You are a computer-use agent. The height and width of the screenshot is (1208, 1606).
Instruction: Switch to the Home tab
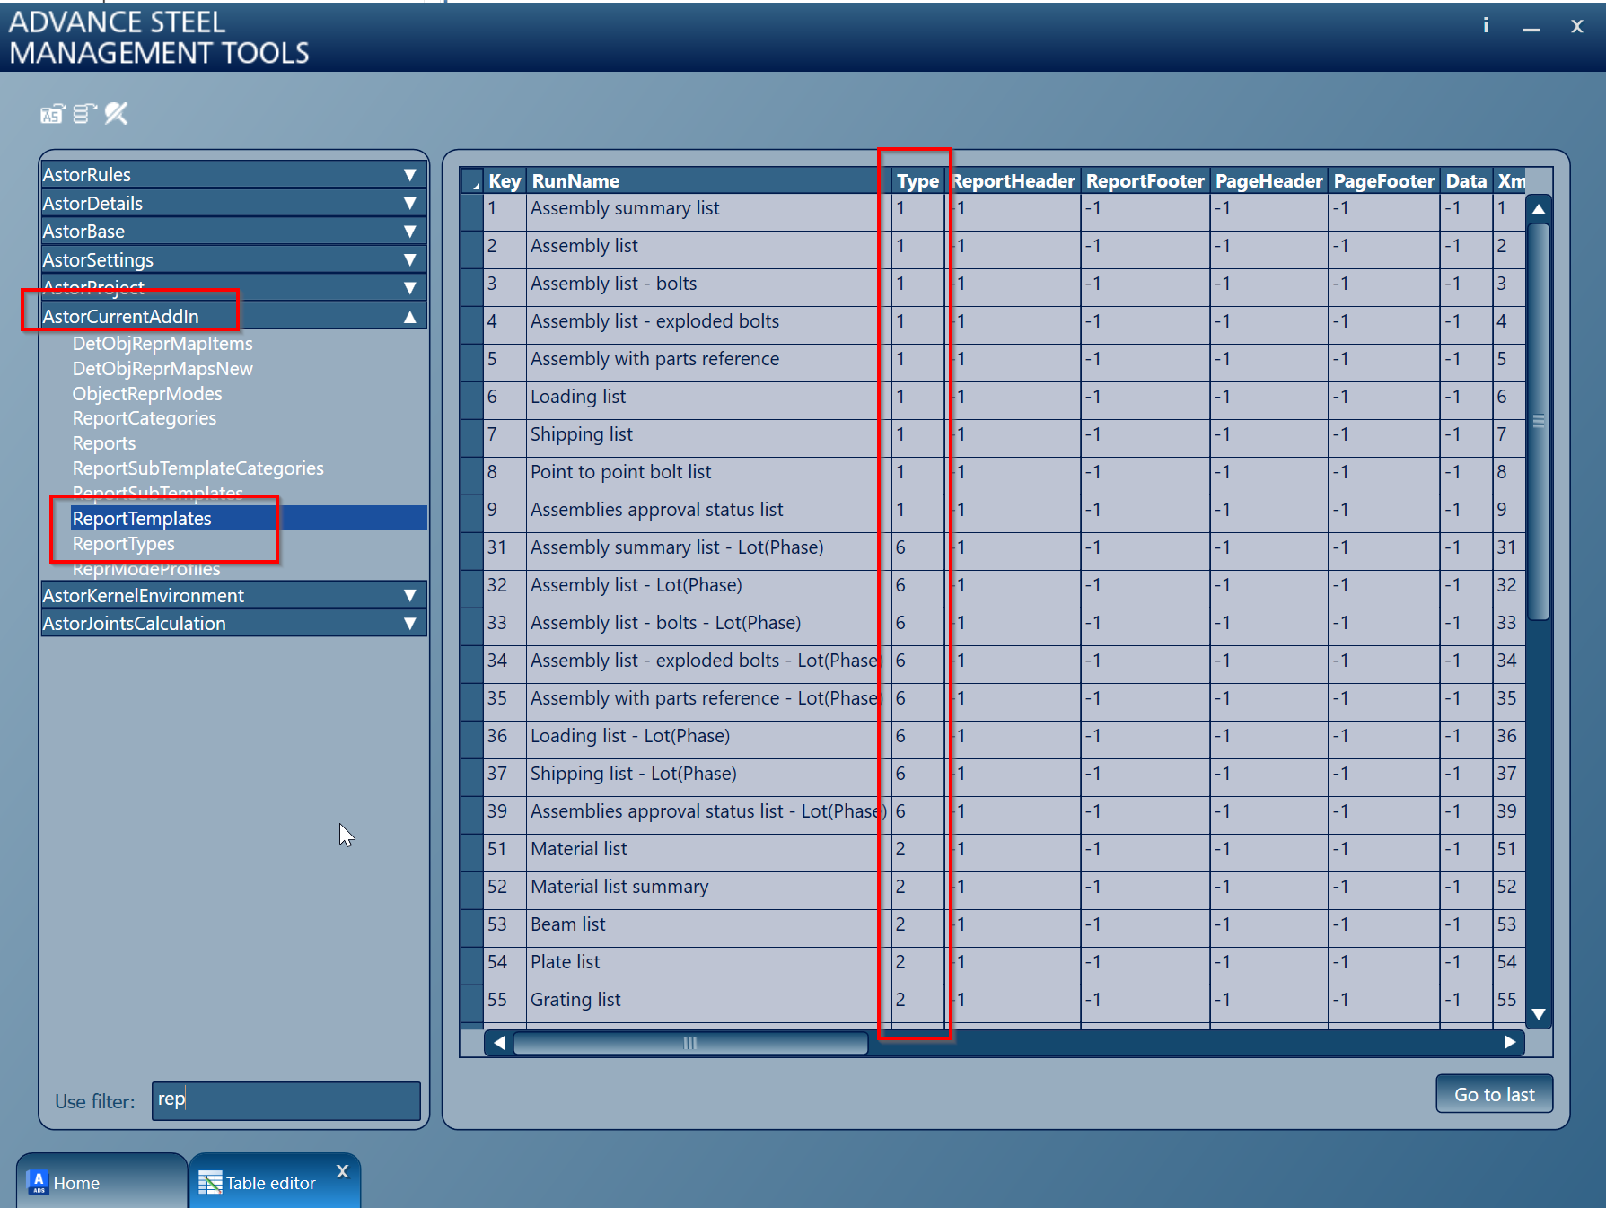pos(101,1181)
